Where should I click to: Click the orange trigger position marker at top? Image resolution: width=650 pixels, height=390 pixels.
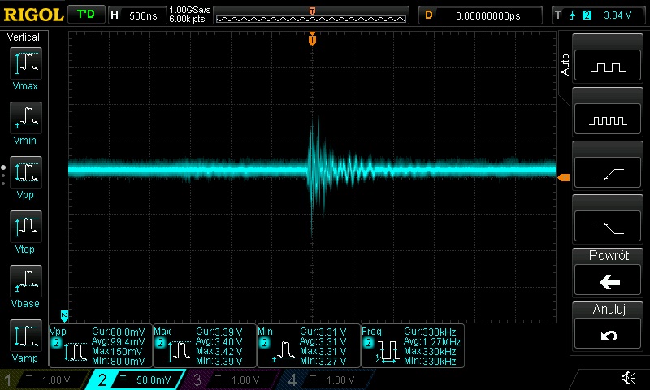click(x=313, y=39)
